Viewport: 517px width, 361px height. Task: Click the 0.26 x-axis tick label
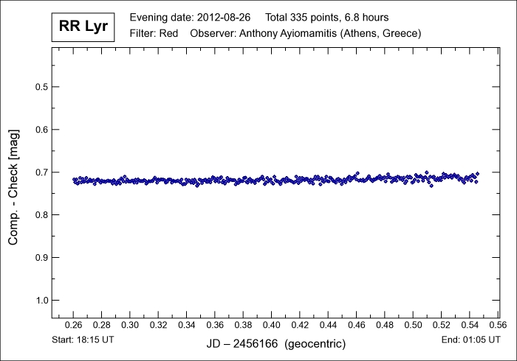[x=74, y=325]
